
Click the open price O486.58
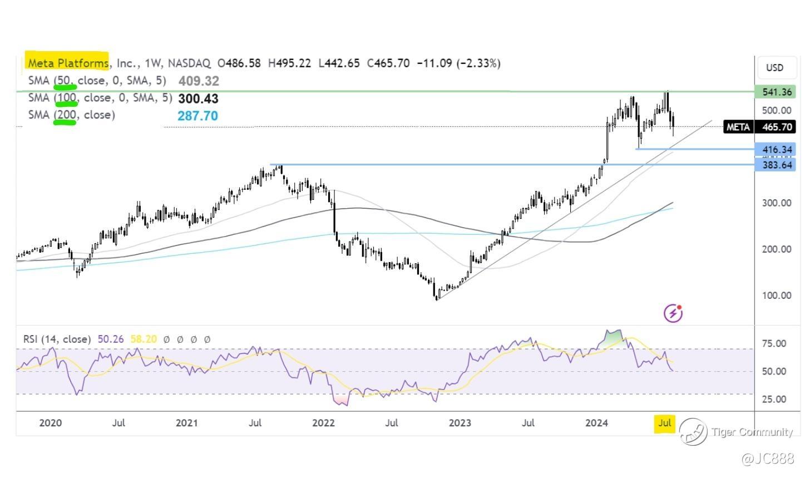239,63
